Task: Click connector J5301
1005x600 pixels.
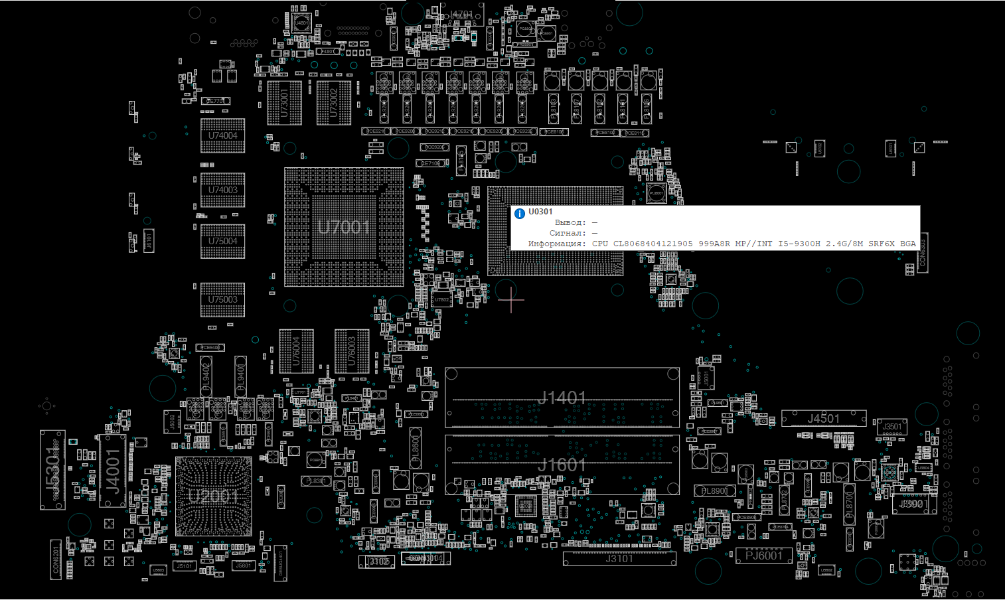Action: tap(52, 470)
